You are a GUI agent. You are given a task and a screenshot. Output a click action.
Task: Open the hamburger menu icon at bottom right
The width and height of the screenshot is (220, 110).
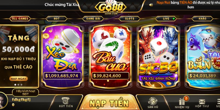[219, 101]
